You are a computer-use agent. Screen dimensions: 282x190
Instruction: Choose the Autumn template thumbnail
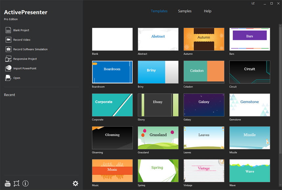(204, 39)
